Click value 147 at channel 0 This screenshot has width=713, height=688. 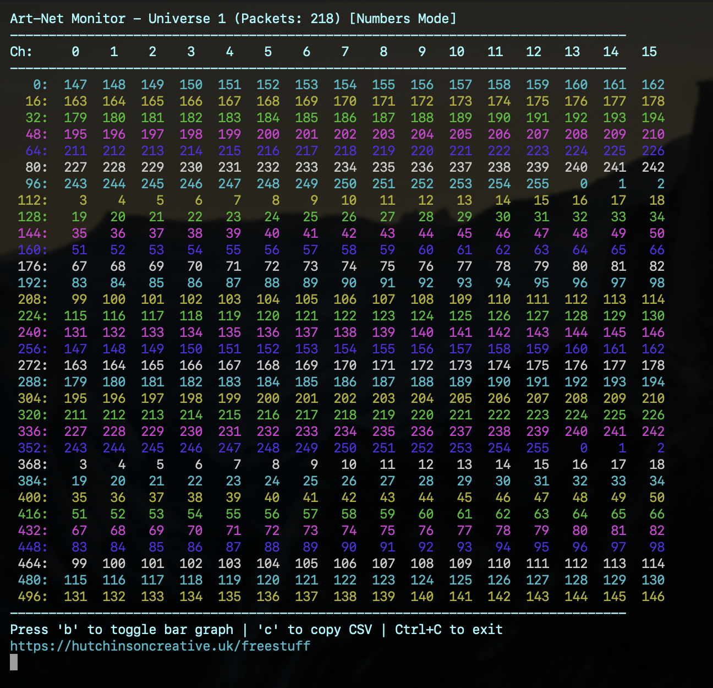coord(75,84)
